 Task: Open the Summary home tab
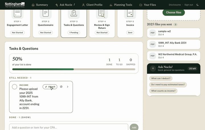coord(40,5)
